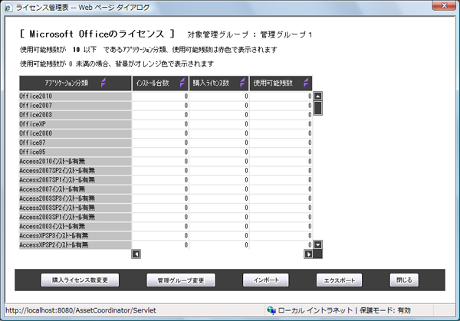Click the 購入ライセンス数変更 button

80,280
